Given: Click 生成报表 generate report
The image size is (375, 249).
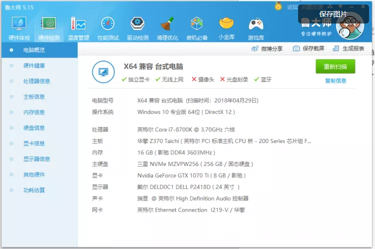Looking at the screenshot, I should tap(349, 48).
